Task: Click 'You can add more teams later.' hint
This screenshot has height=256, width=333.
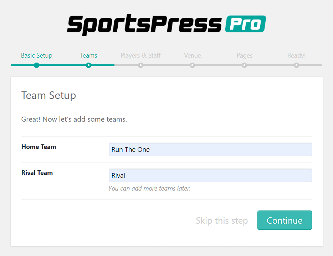Action: pos(149,188)
